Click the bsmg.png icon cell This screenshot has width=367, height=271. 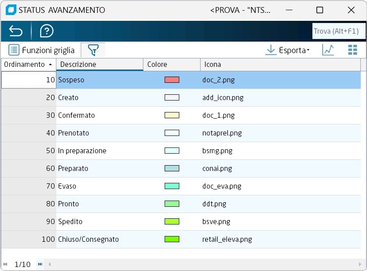(280, 151)
